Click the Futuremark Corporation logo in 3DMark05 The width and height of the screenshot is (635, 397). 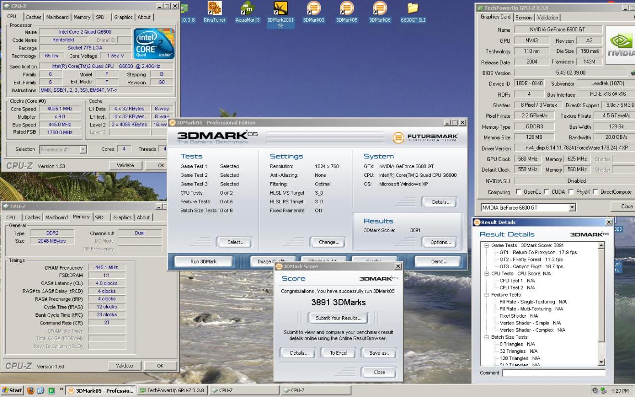[426, 137]
